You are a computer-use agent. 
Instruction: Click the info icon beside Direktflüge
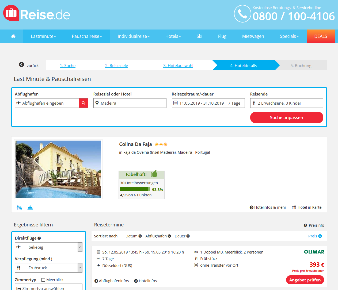[39, 238]
